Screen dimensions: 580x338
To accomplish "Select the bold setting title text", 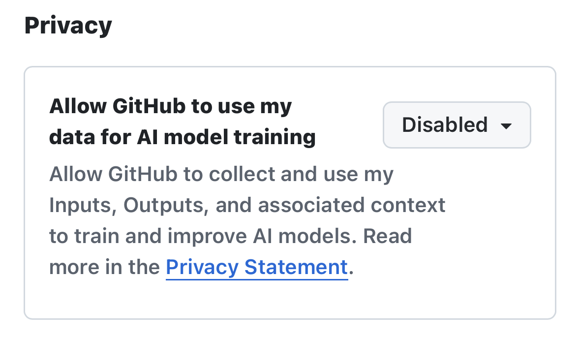I will point(182,121).
